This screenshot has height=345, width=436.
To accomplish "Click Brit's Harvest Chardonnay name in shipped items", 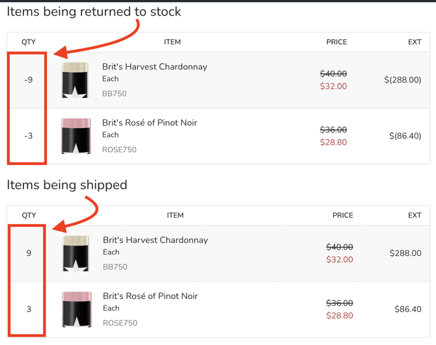I will 155,240.
